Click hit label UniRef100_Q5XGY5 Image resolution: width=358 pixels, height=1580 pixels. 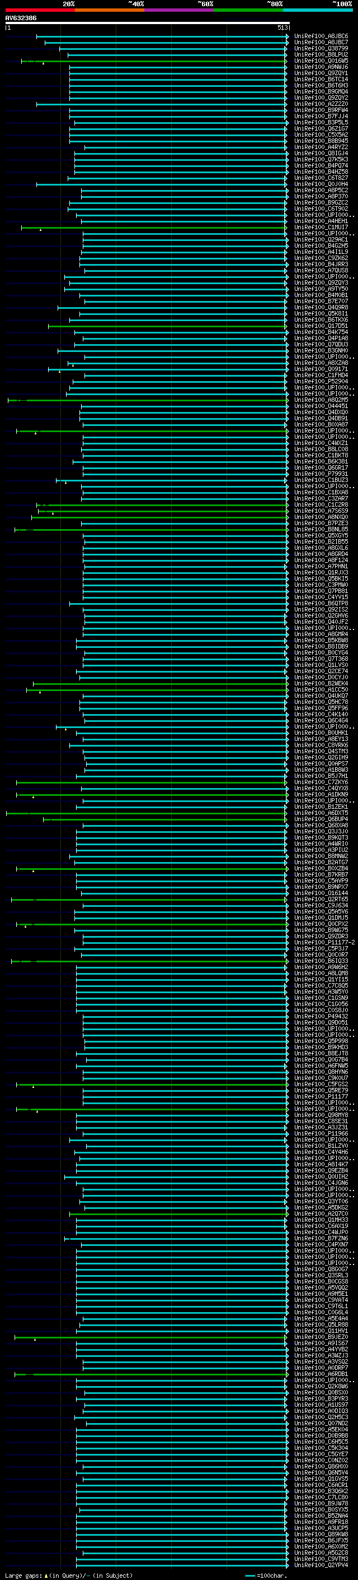(x=321, y=535)
